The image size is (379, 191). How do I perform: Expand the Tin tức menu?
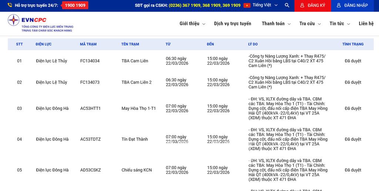[339, 24]
